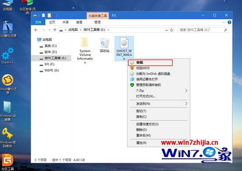
Task: Click the search 微PE工具箱 (E:) field
Action: pyautogui.click(x=203, y=30)
